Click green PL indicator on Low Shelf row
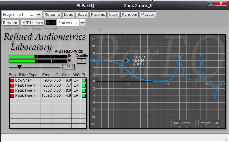The width and height of the screenshot is (229, 142). 84,80
